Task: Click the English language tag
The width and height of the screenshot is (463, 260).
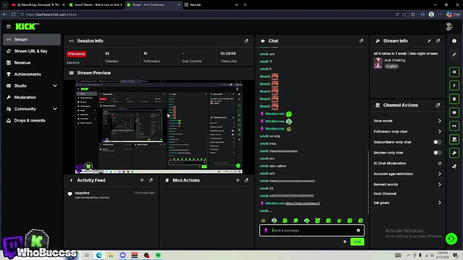Action: pos(391,66)
